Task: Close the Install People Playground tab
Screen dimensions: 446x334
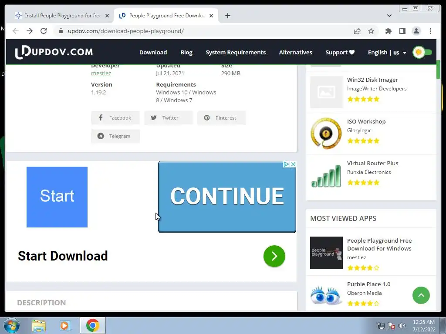Action: (107, 16)
